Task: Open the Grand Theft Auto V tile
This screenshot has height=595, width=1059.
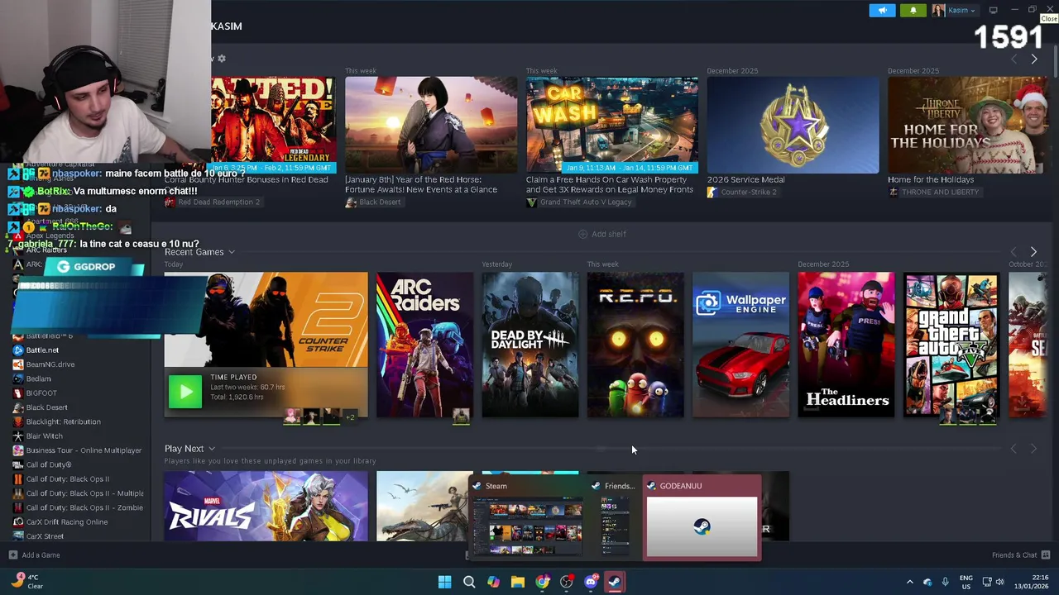Action: [951, 345]
